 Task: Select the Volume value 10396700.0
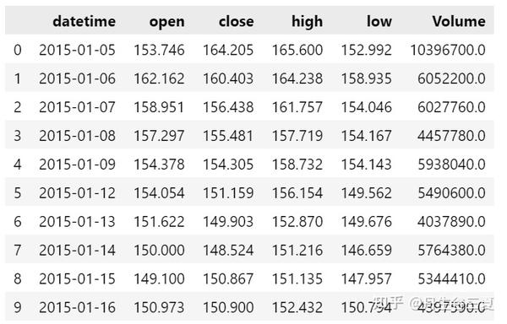[448, 50]
